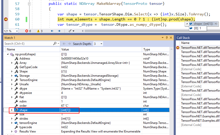Select the first [External Code] stack row
The height and width of the screenshot is (135, 220).
pyautogui.click(x=198, y=69)
